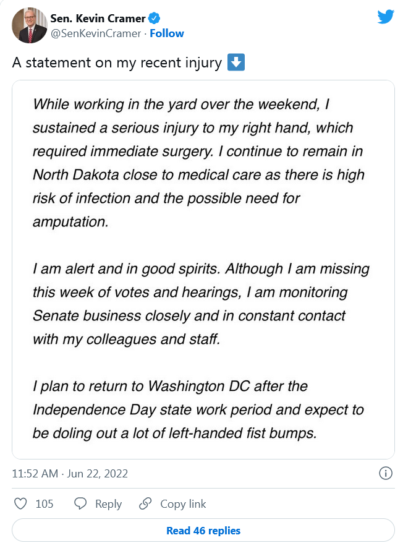Open the @SenKevinCramer handle link
Viewport: 403px width, 543px height.
pos(96,33)
